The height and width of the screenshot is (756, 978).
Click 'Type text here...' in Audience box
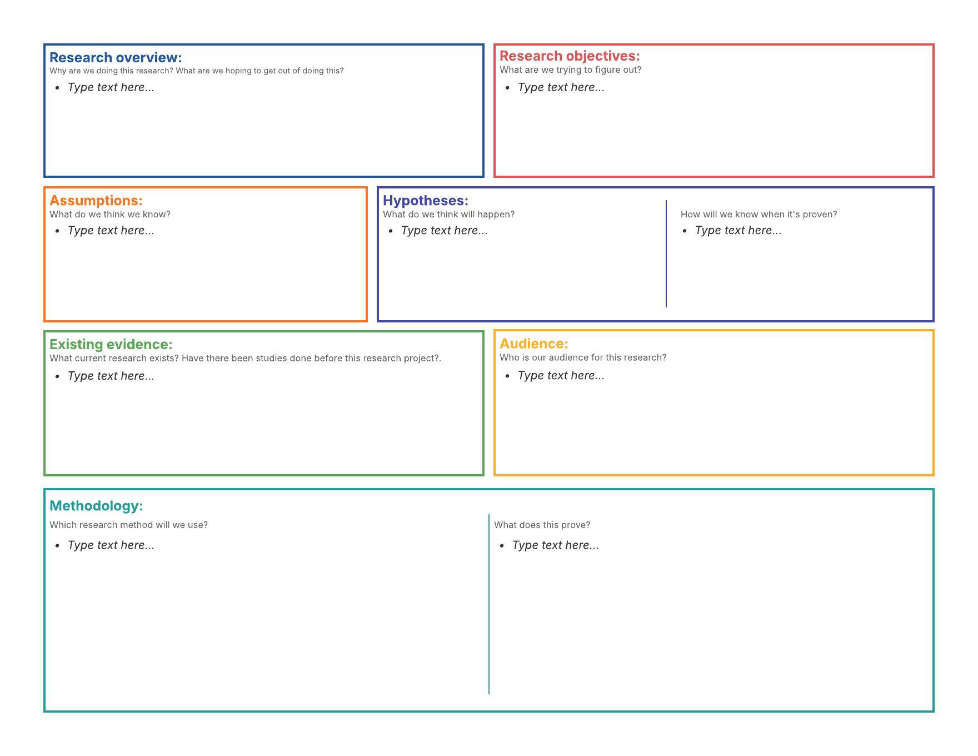561,375
